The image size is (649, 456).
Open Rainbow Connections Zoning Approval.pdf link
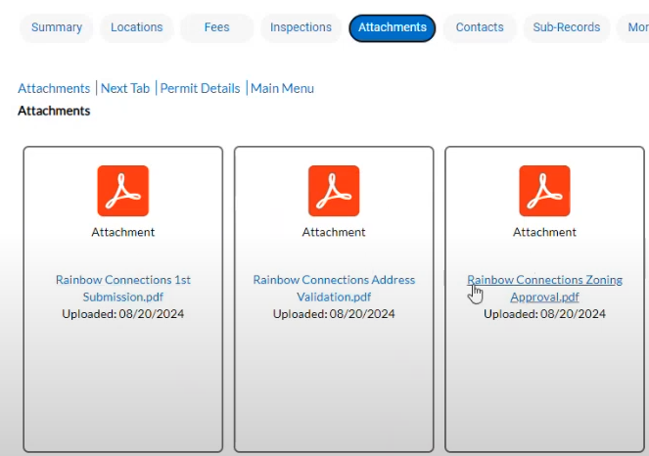(544, 288)
